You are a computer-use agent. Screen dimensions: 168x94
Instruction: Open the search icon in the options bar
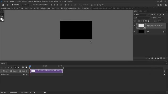(x=158, y=5)
